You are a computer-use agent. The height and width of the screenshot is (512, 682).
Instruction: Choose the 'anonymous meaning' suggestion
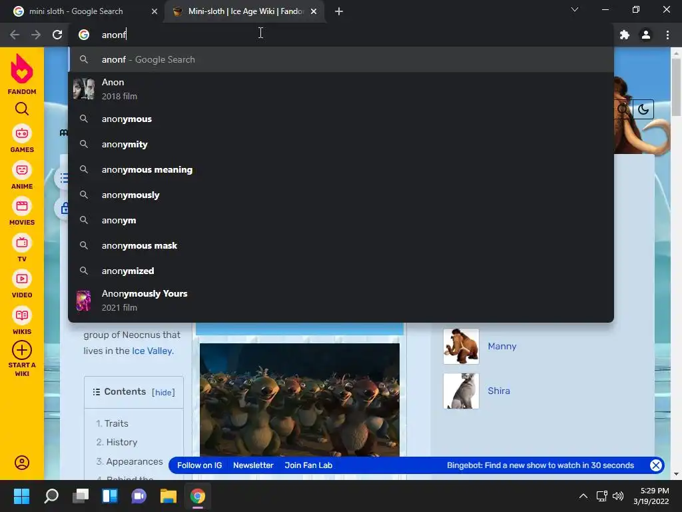341,169
